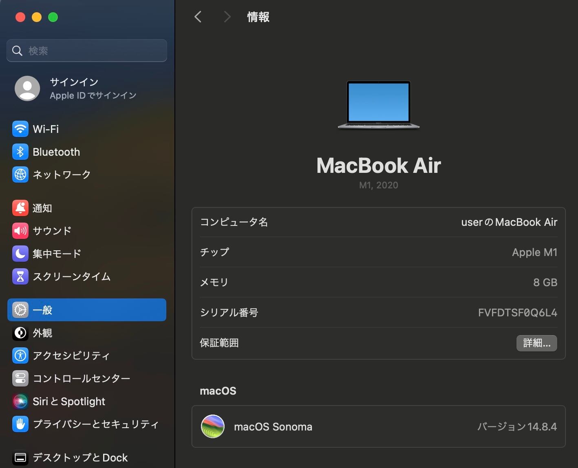Click the user avatar icon
Viewport: 578px width, 468px height.
27,88
